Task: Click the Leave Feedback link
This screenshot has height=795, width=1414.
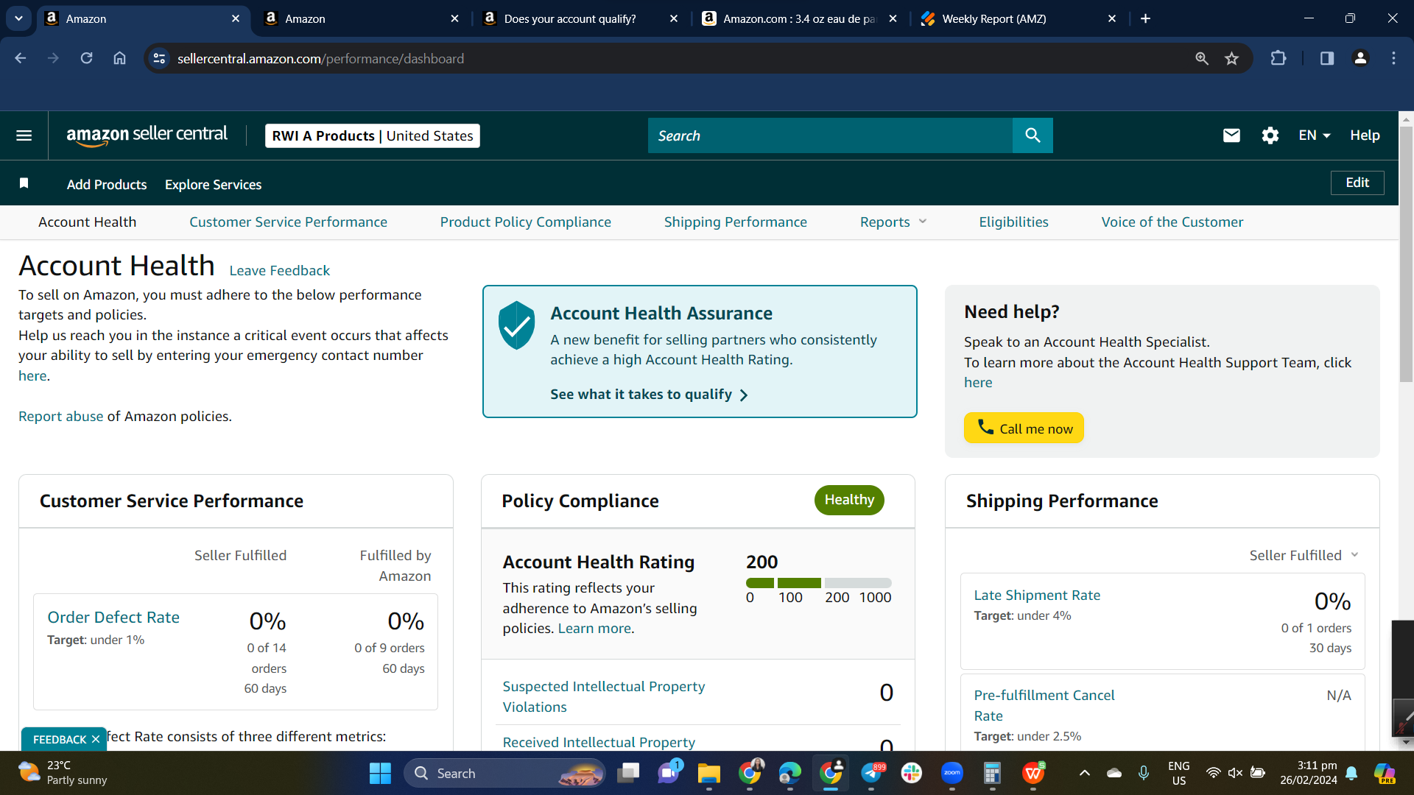Action: click(x=279, y=270)
